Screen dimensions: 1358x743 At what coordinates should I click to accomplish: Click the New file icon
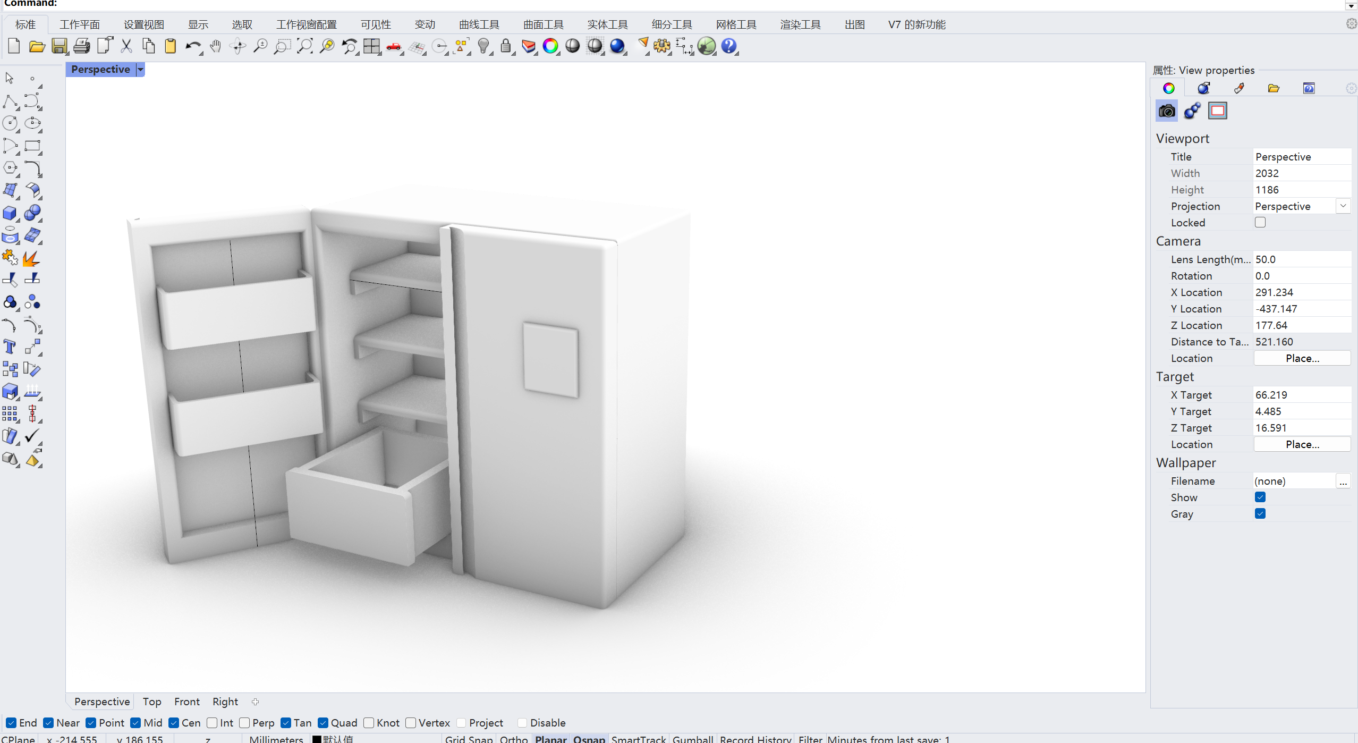pos(14,46)
